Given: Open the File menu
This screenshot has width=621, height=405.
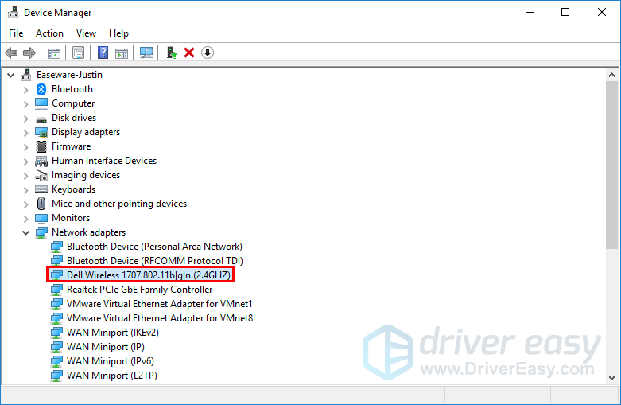Looking at the screenshot, I should click(x=16, y=33).
